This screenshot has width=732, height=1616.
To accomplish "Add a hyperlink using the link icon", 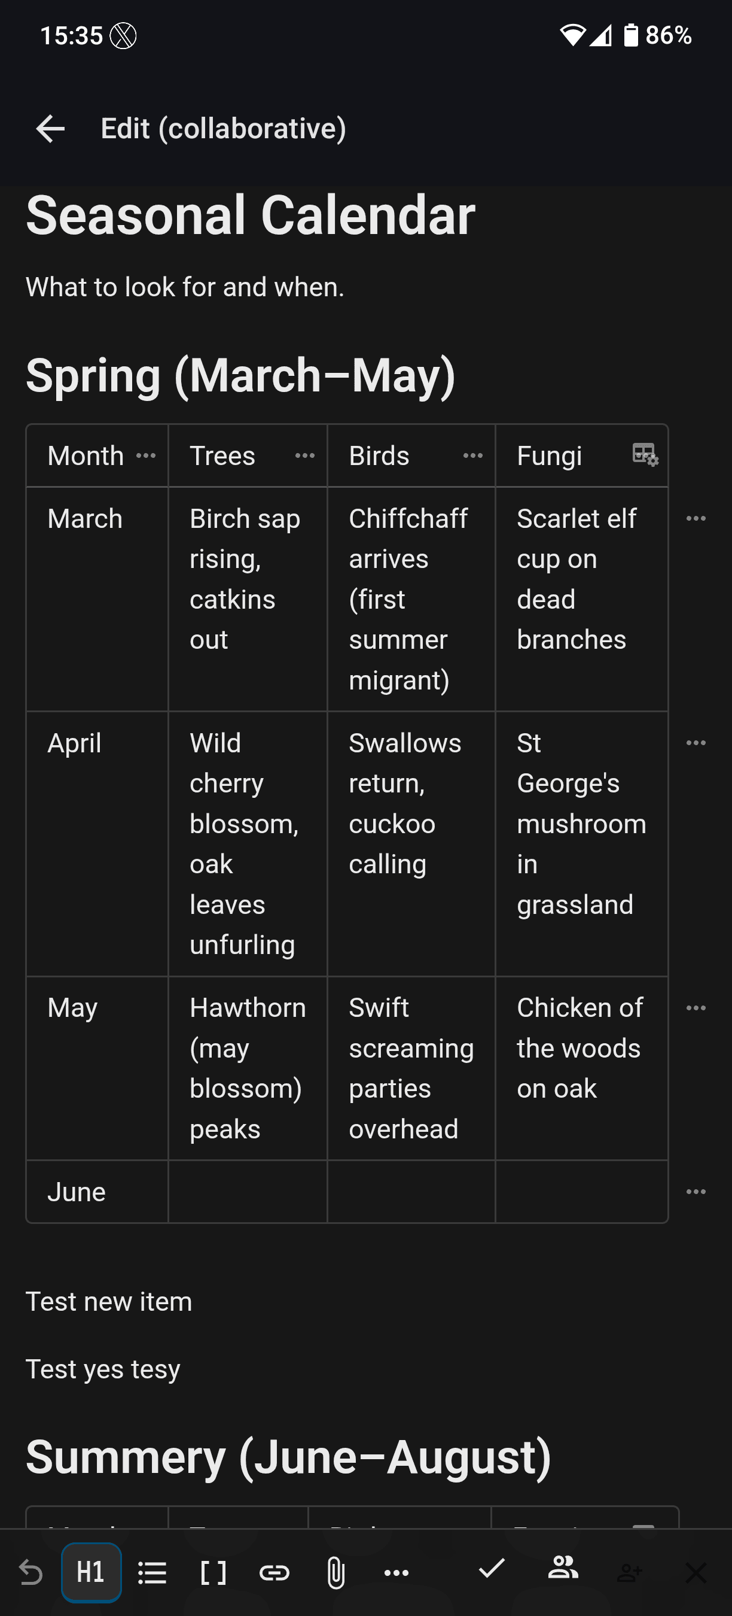I will pyautogui.click(x=274, y=1572).
